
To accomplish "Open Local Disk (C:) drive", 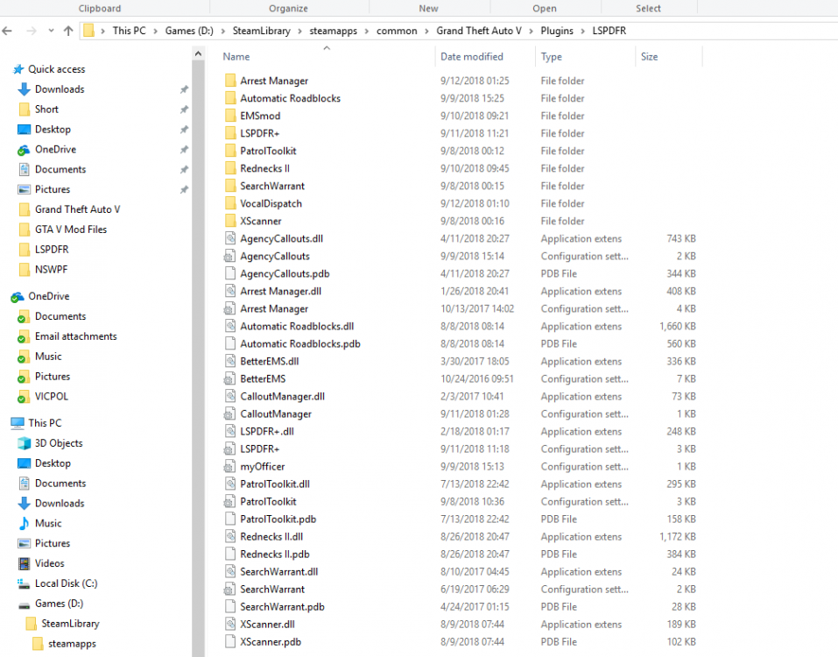I will tap(66, 583).
